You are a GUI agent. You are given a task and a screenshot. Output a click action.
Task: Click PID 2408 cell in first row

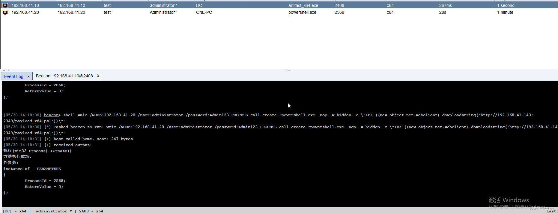339,5
